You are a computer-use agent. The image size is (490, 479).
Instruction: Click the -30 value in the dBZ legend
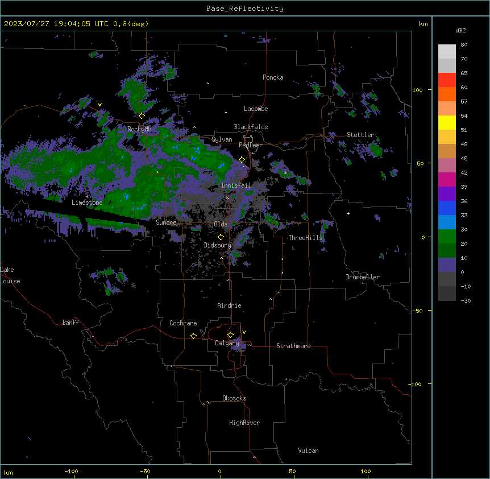tap(466, 301)
